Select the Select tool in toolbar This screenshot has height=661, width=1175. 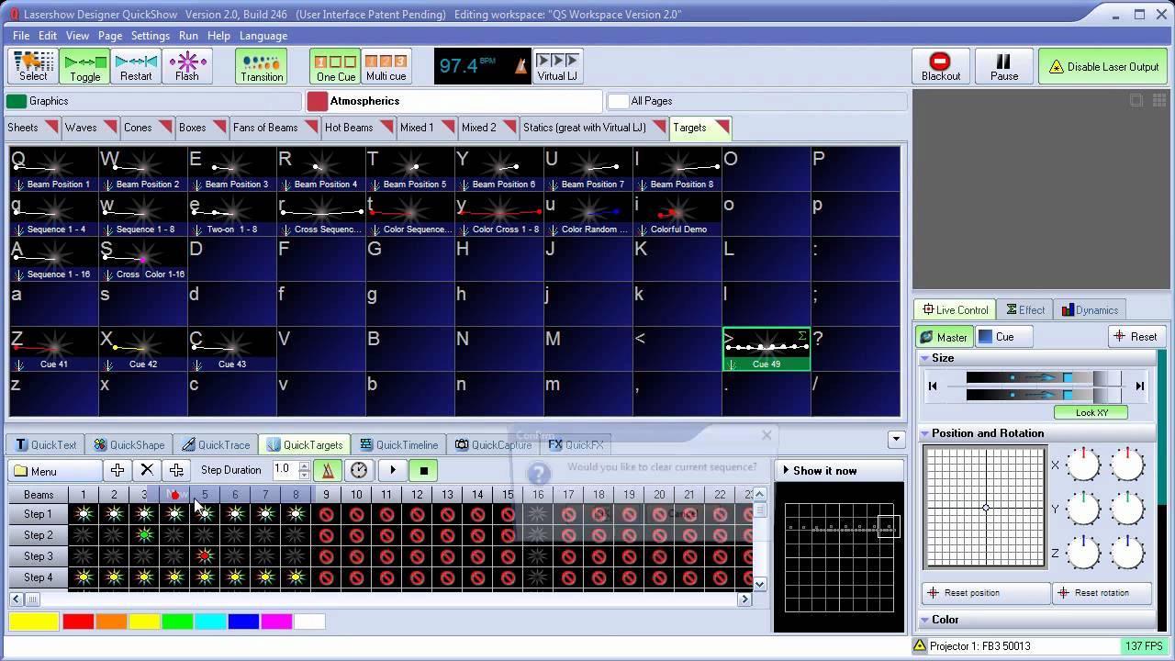tap(33, 66)
